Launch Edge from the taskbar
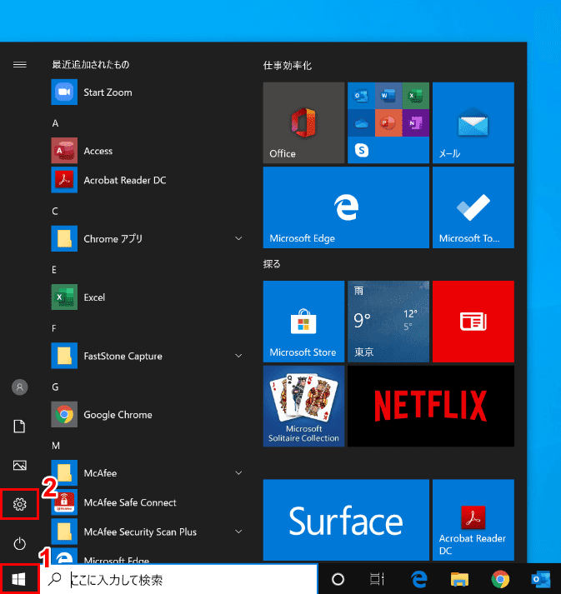Viewport: 561px width, 594px height. pyautogui.click(x=419, y=579)
